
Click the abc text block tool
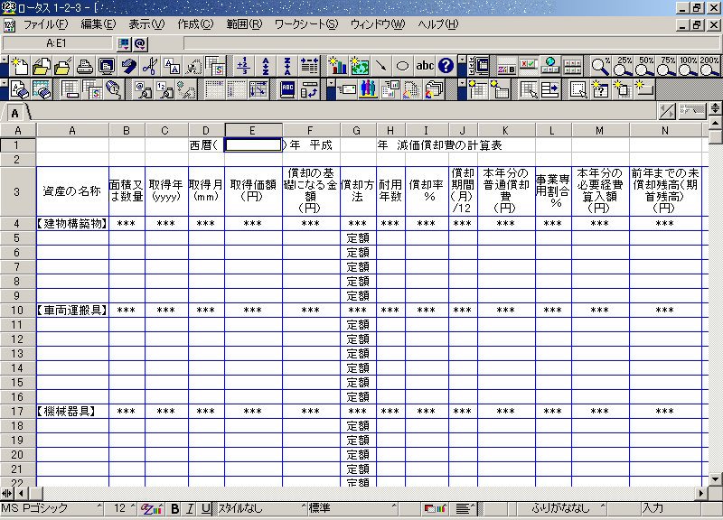click(x=425, y=66)
